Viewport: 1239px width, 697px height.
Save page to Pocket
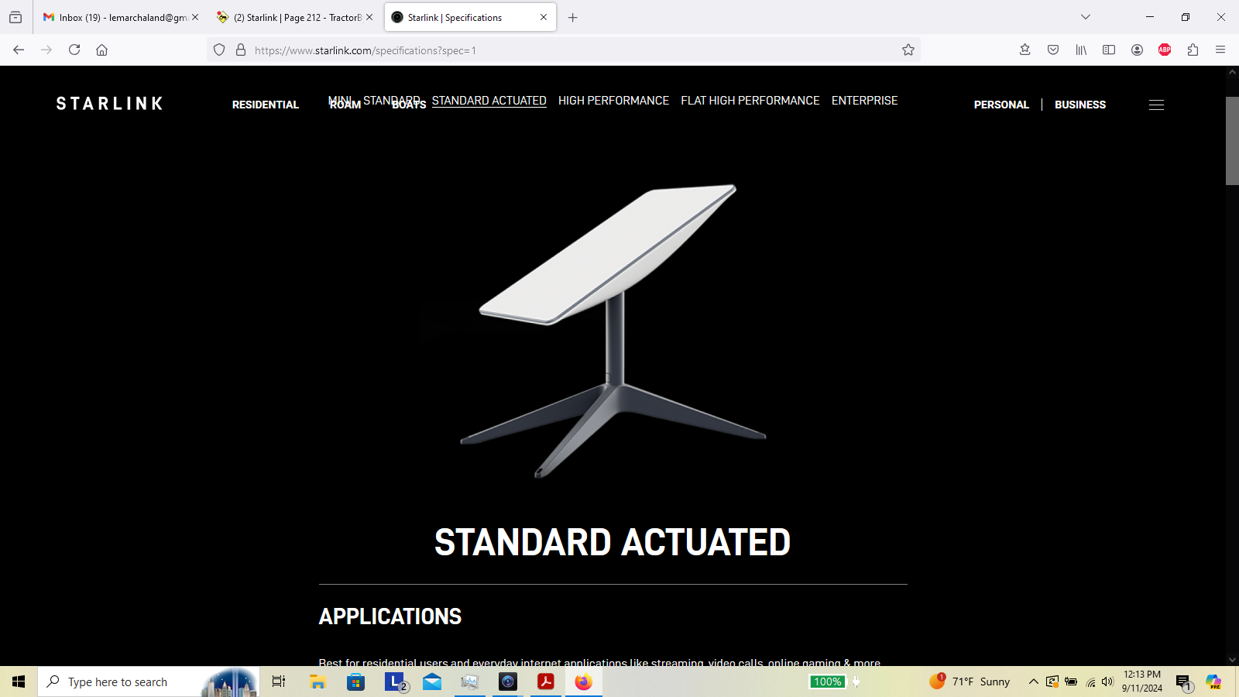tap(1053, 50)
